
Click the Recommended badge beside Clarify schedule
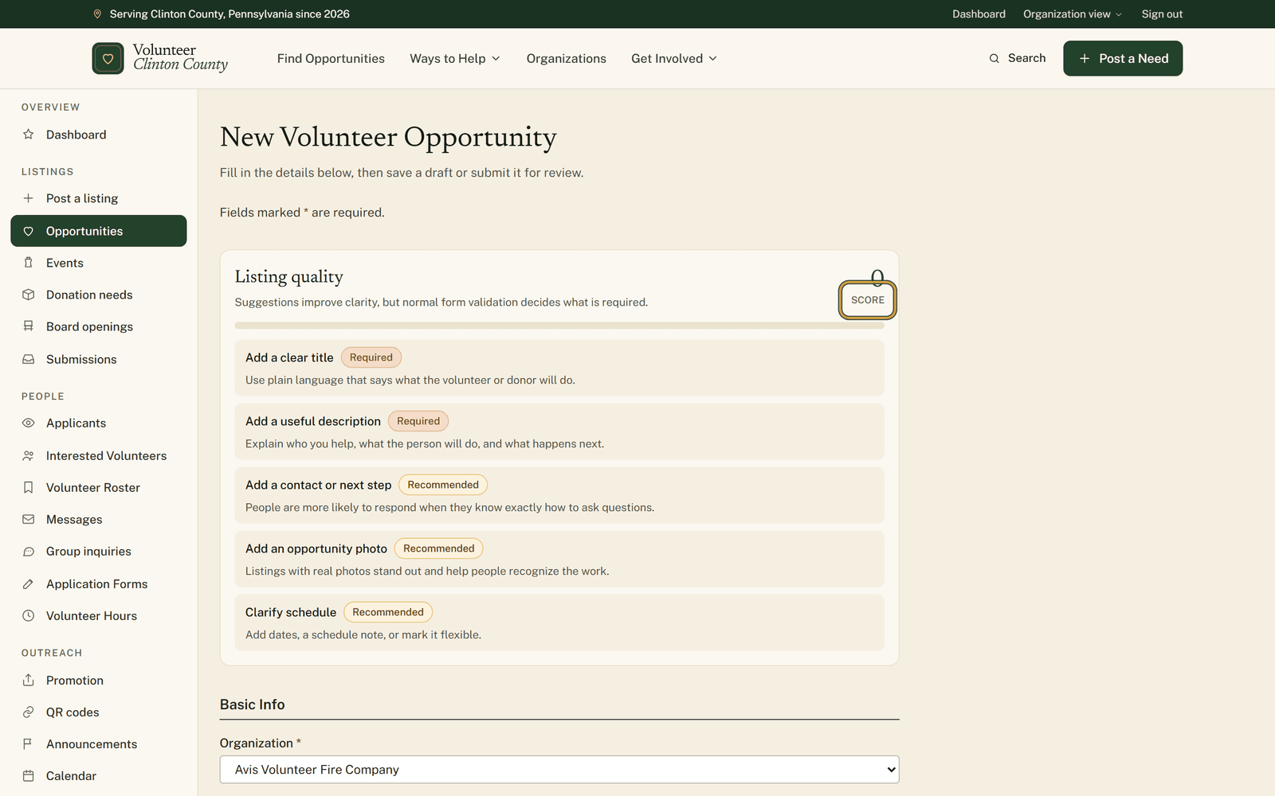coord(388,612)
